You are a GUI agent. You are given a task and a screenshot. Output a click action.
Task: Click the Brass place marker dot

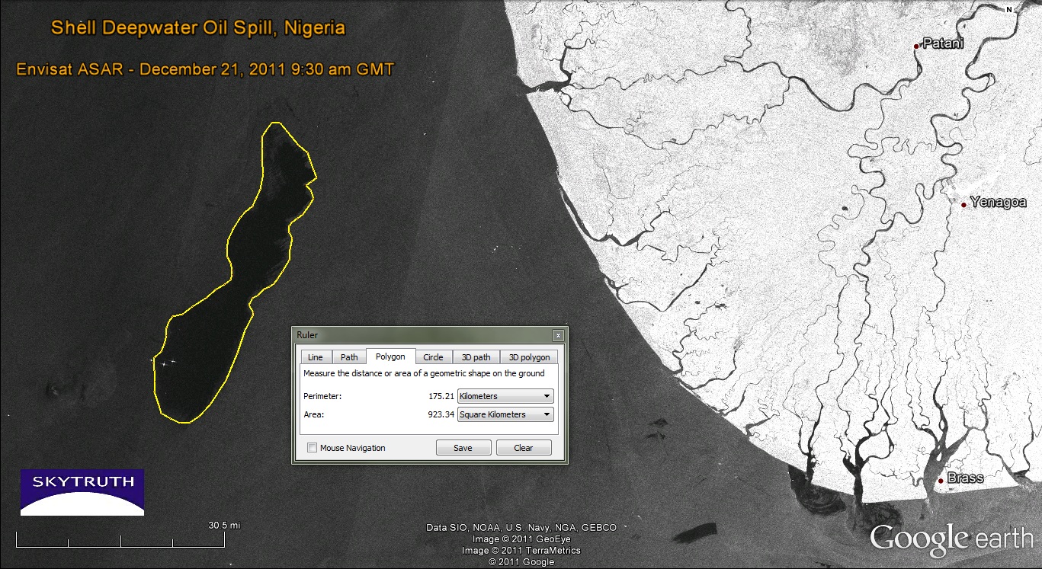tap(941, 481)
